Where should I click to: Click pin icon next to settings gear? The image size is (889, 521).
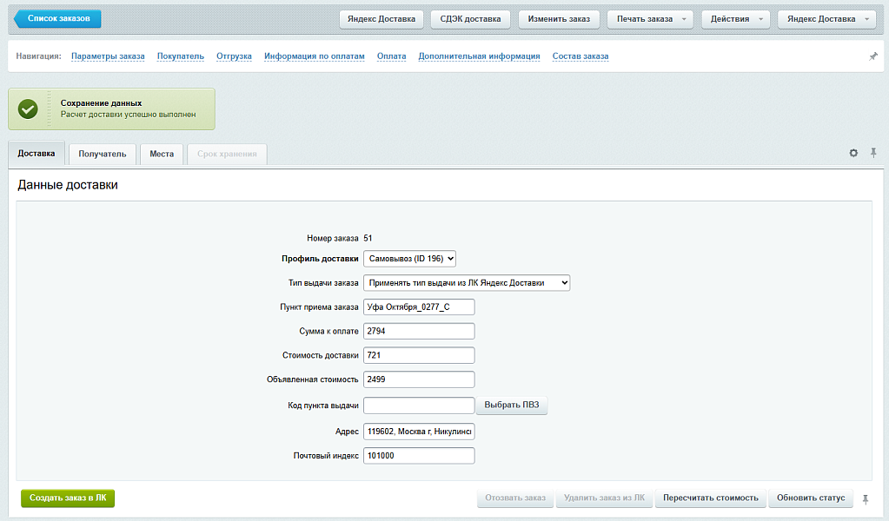873,153
